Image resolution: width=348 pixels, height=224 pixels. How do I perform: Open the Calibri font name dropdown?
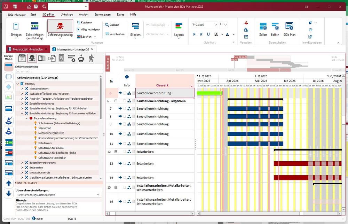(x=215, y=25)
